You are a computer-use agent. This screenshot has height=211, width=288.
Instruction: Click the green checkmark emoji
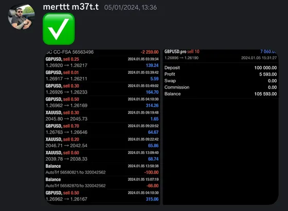[x=59, y=29]
